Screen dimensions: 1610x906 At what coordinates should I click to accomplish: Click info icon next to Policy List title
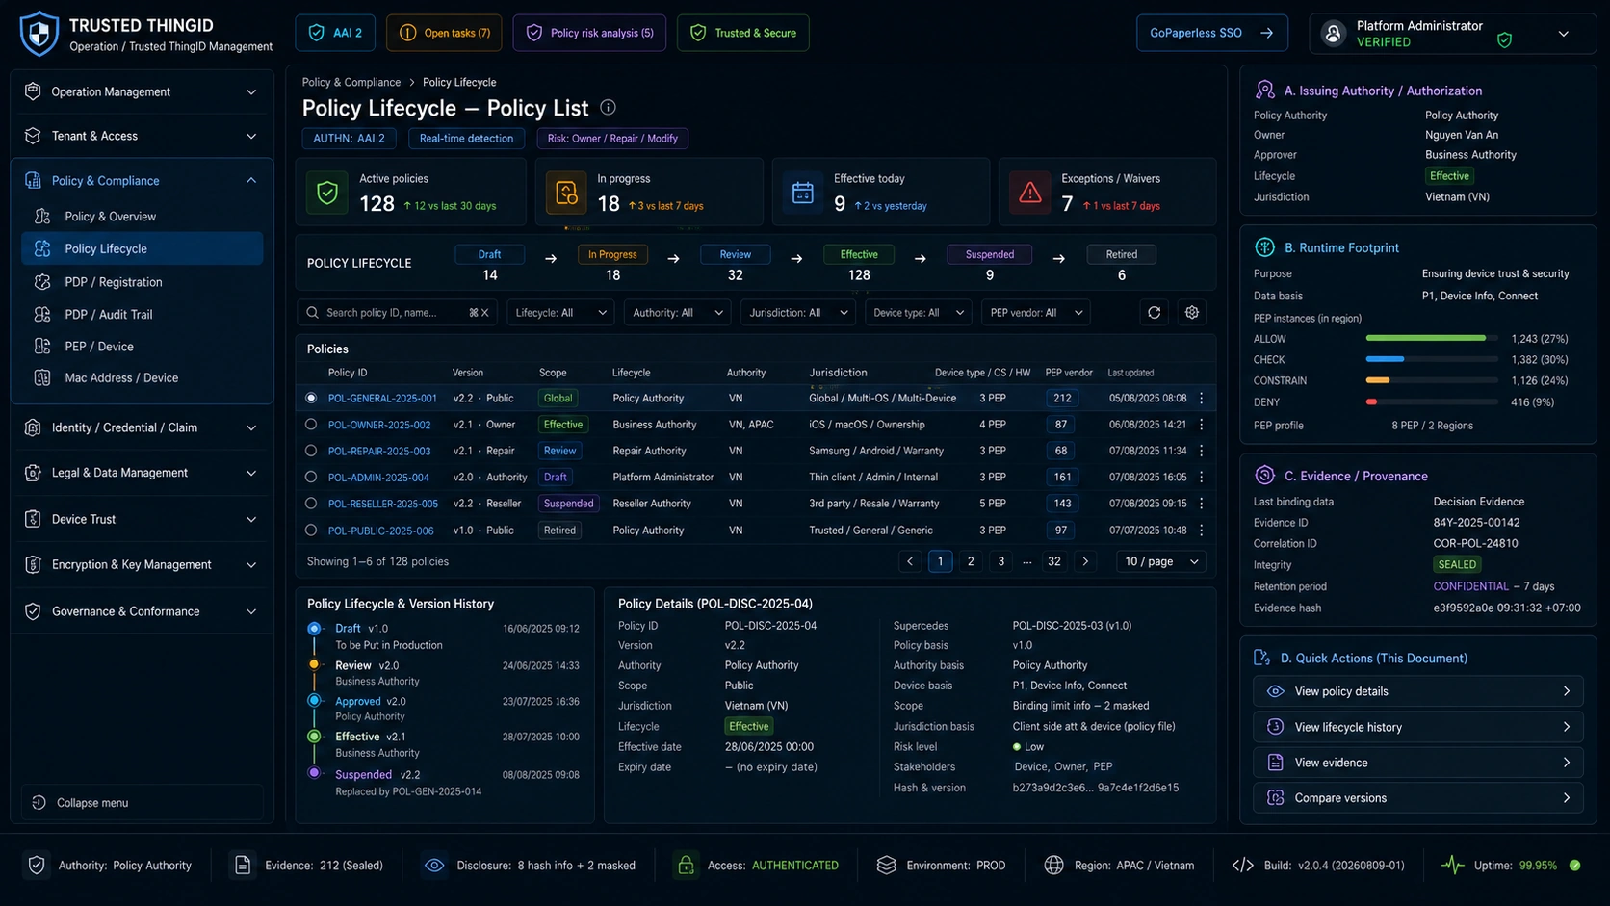click(x=608, y=108)
